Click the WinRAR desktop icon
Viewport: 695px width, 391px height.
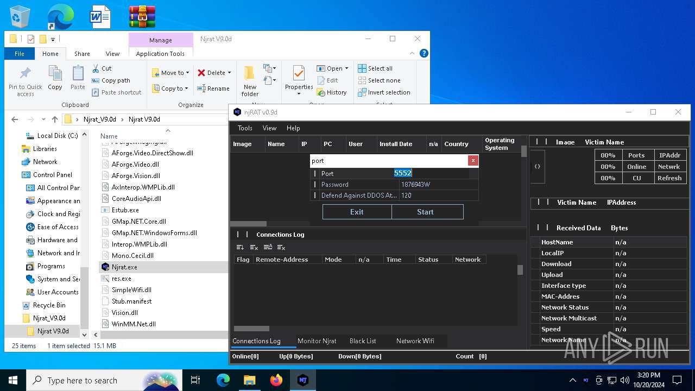tap(142, 17)
